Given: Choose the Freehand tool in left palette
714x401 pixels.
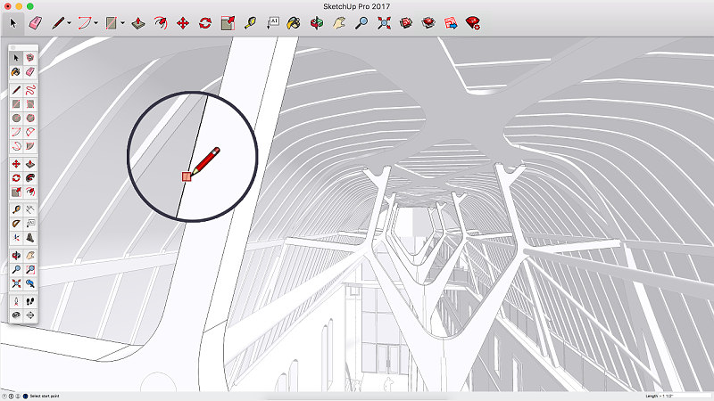Looking at the screenshot, I should pyautogui.click(x=29, y=89).
